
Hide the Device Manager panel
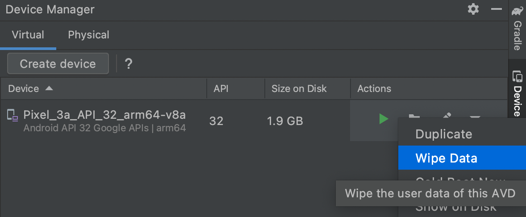(497, 9)
